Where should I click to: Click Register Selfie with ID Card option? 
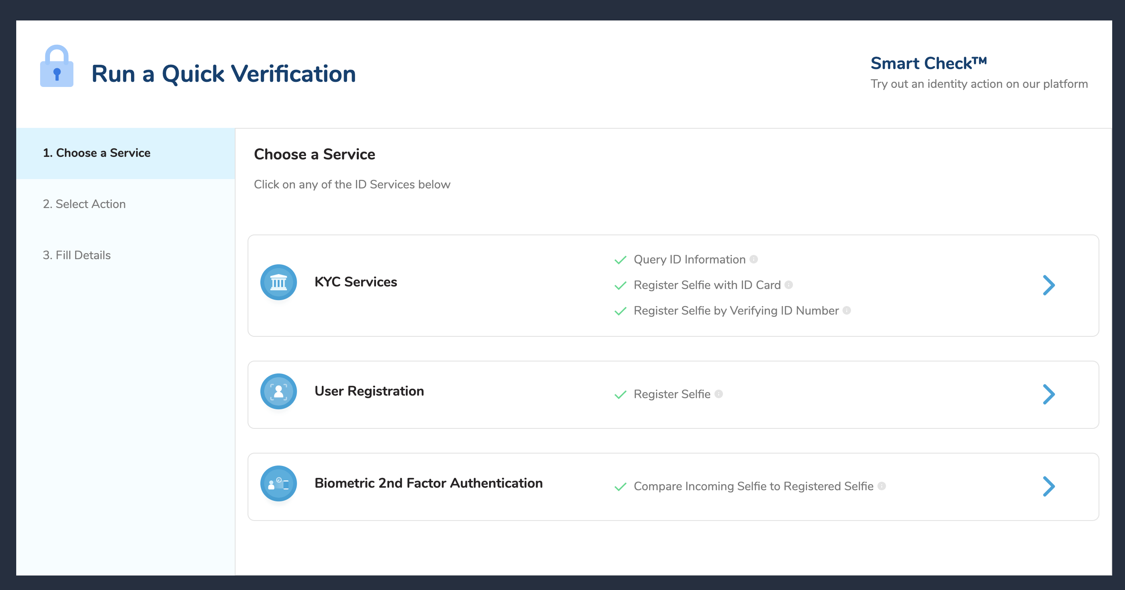707,285
